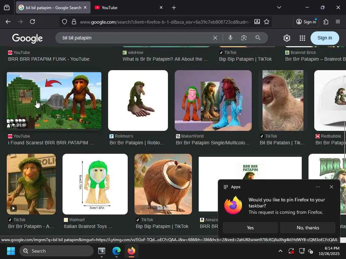The image size is (346, 259).
Task: Open i Found Scariest BRR BRR PATAPIM link
Action: pyautogui.click(x=51, y=143)
